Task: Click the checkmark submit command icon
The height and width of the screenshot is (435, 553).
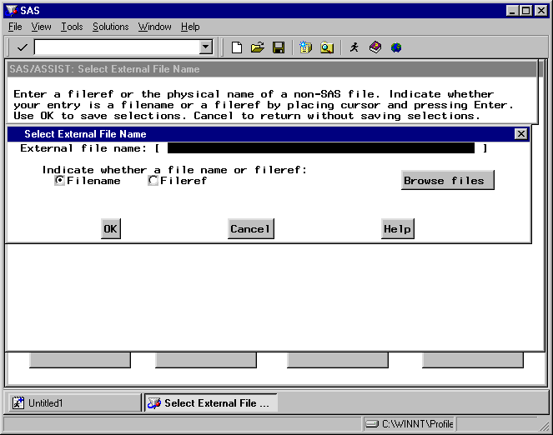Action: [x=21, y=47]
